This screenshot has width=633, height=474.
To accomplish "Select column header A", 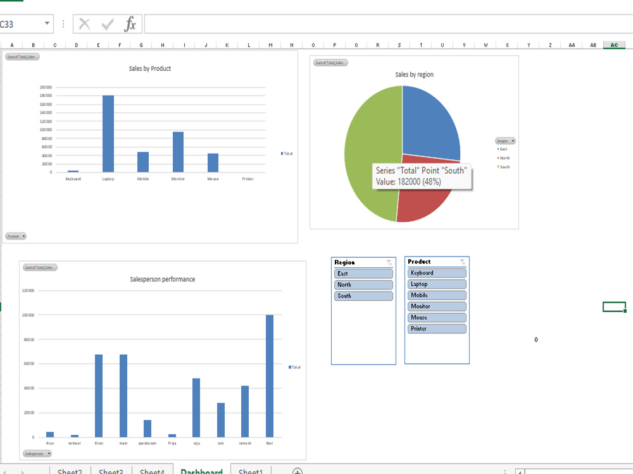I will (x=11, y=45).
